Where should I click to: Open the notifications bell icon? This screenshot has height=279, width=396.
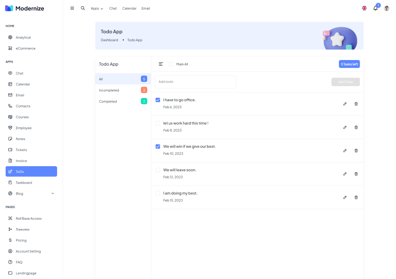[x=375, y=8]
